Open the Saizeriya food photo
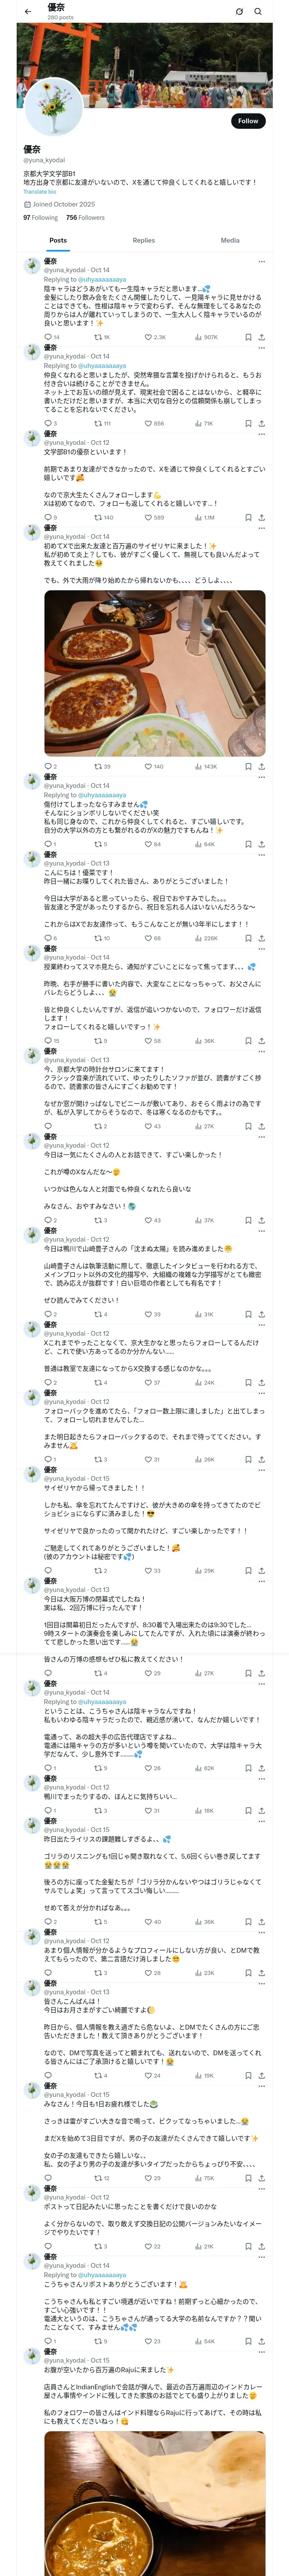Image resolution: width=289 pixels, height=2576 pixels. coord(155,672)
